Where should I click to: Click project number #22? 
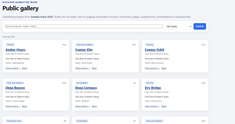pos(204,83)
